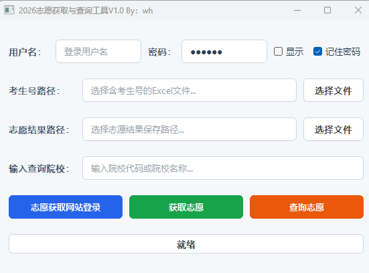
Task: Focus the 用户名 login username field
Action: coord(98,52)
